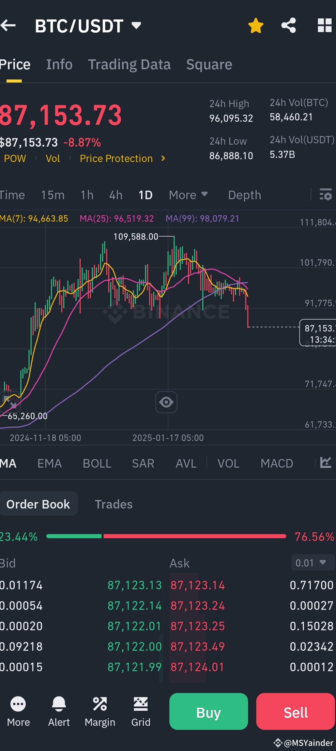The width and height of the screenshot is (336, 751).
Task: Enable the MA indicator
Action: point(8,463)
